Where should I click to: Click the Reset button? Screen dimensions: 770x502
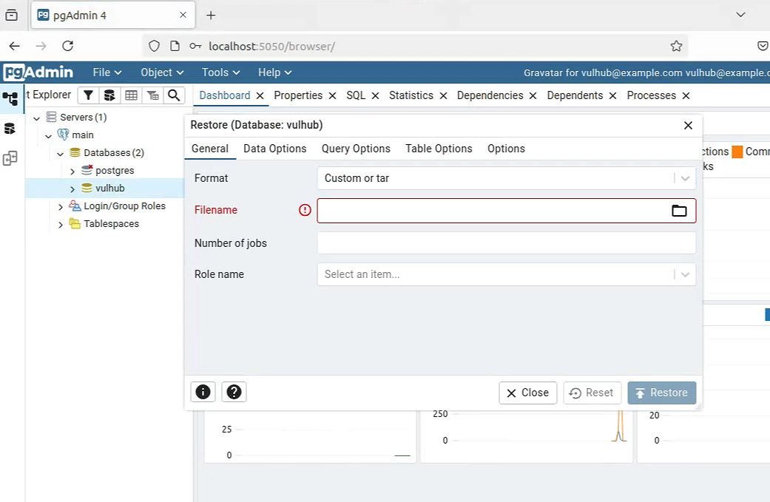(x=592, y=393)
